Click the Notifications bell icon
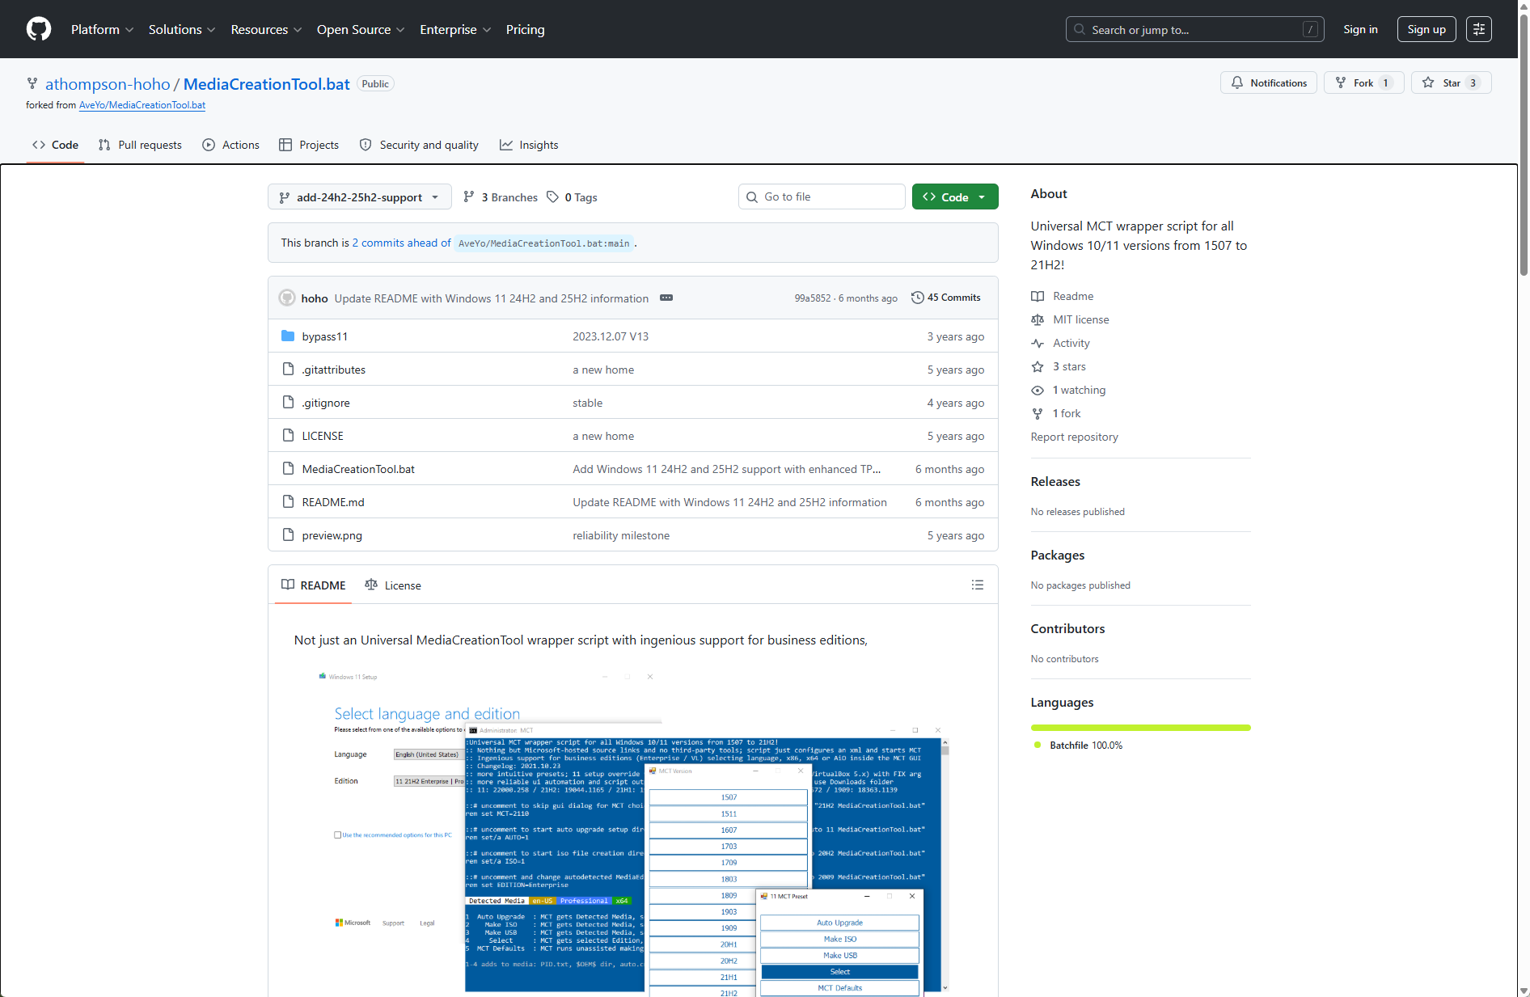The image size is (1530, 997). click(1237, 82)
